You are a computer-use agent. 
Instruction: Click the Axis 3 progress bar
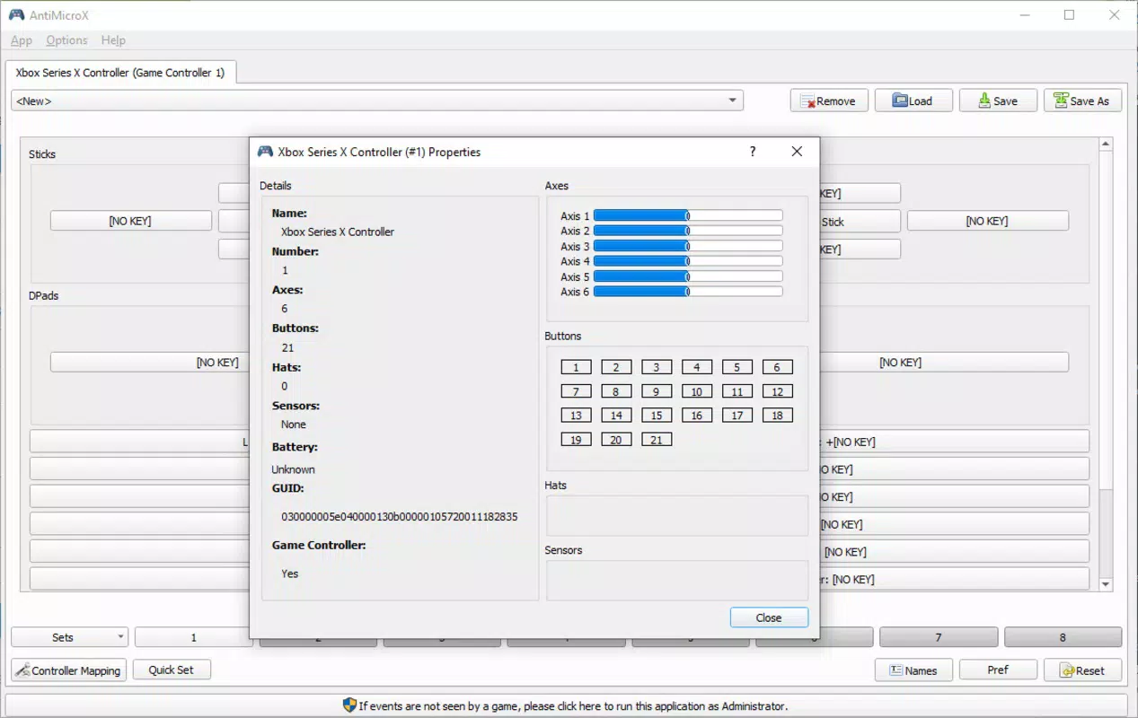(x=688, y=246)
